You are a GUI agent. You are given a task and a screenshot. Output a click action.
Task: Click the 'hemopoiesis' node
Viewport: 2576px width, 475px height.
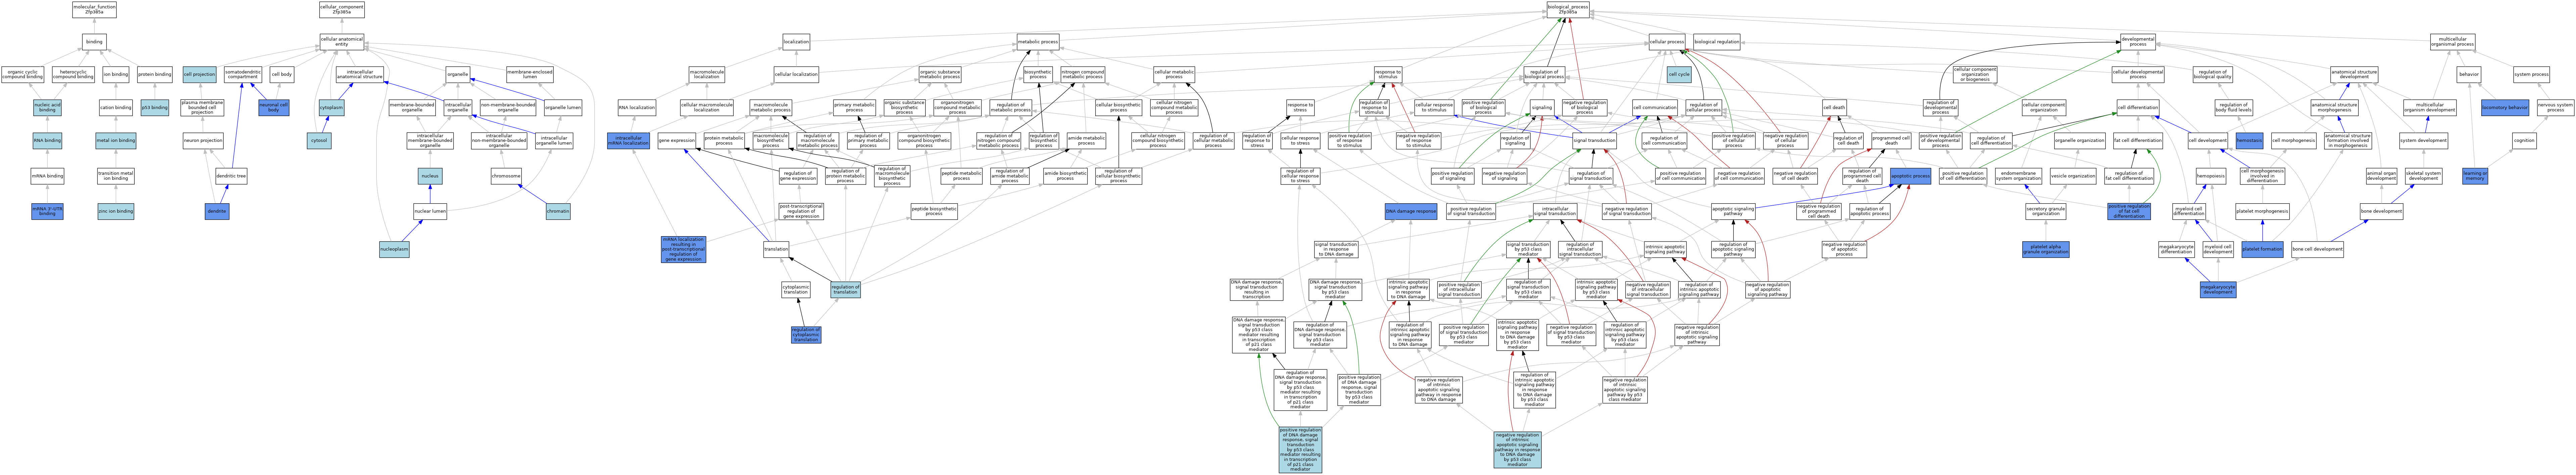[2210, 176]
